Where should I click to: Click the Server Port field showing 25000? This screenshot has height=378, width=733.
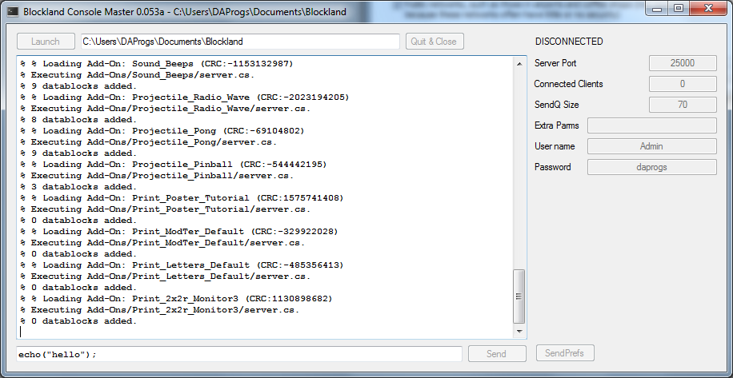(x=683, y=63)
